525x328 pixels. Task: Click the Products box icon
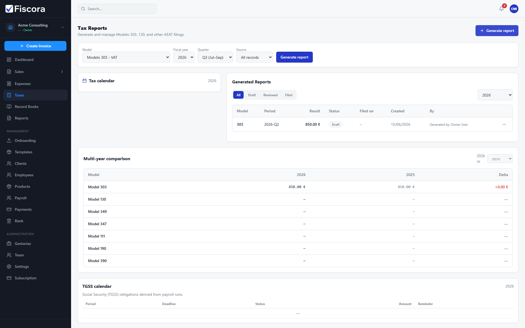coord(9,186)
